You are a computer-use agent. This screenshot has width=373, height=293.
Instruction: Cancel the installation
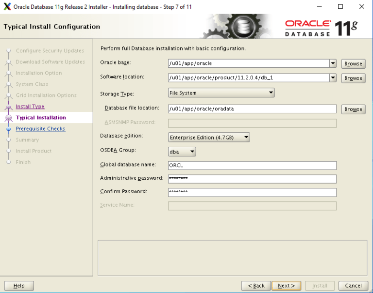[353, 286]
